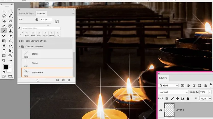Click the white background color swatch
Screen dimensions: 213x119
click(x=9, y=70)
